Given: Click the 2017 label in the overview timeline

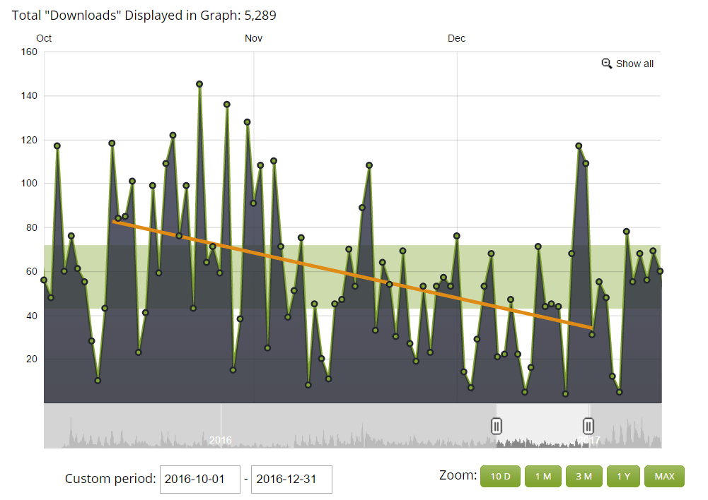Looking at the screenshot, I should pyautogui.click(x=588, y=440).
